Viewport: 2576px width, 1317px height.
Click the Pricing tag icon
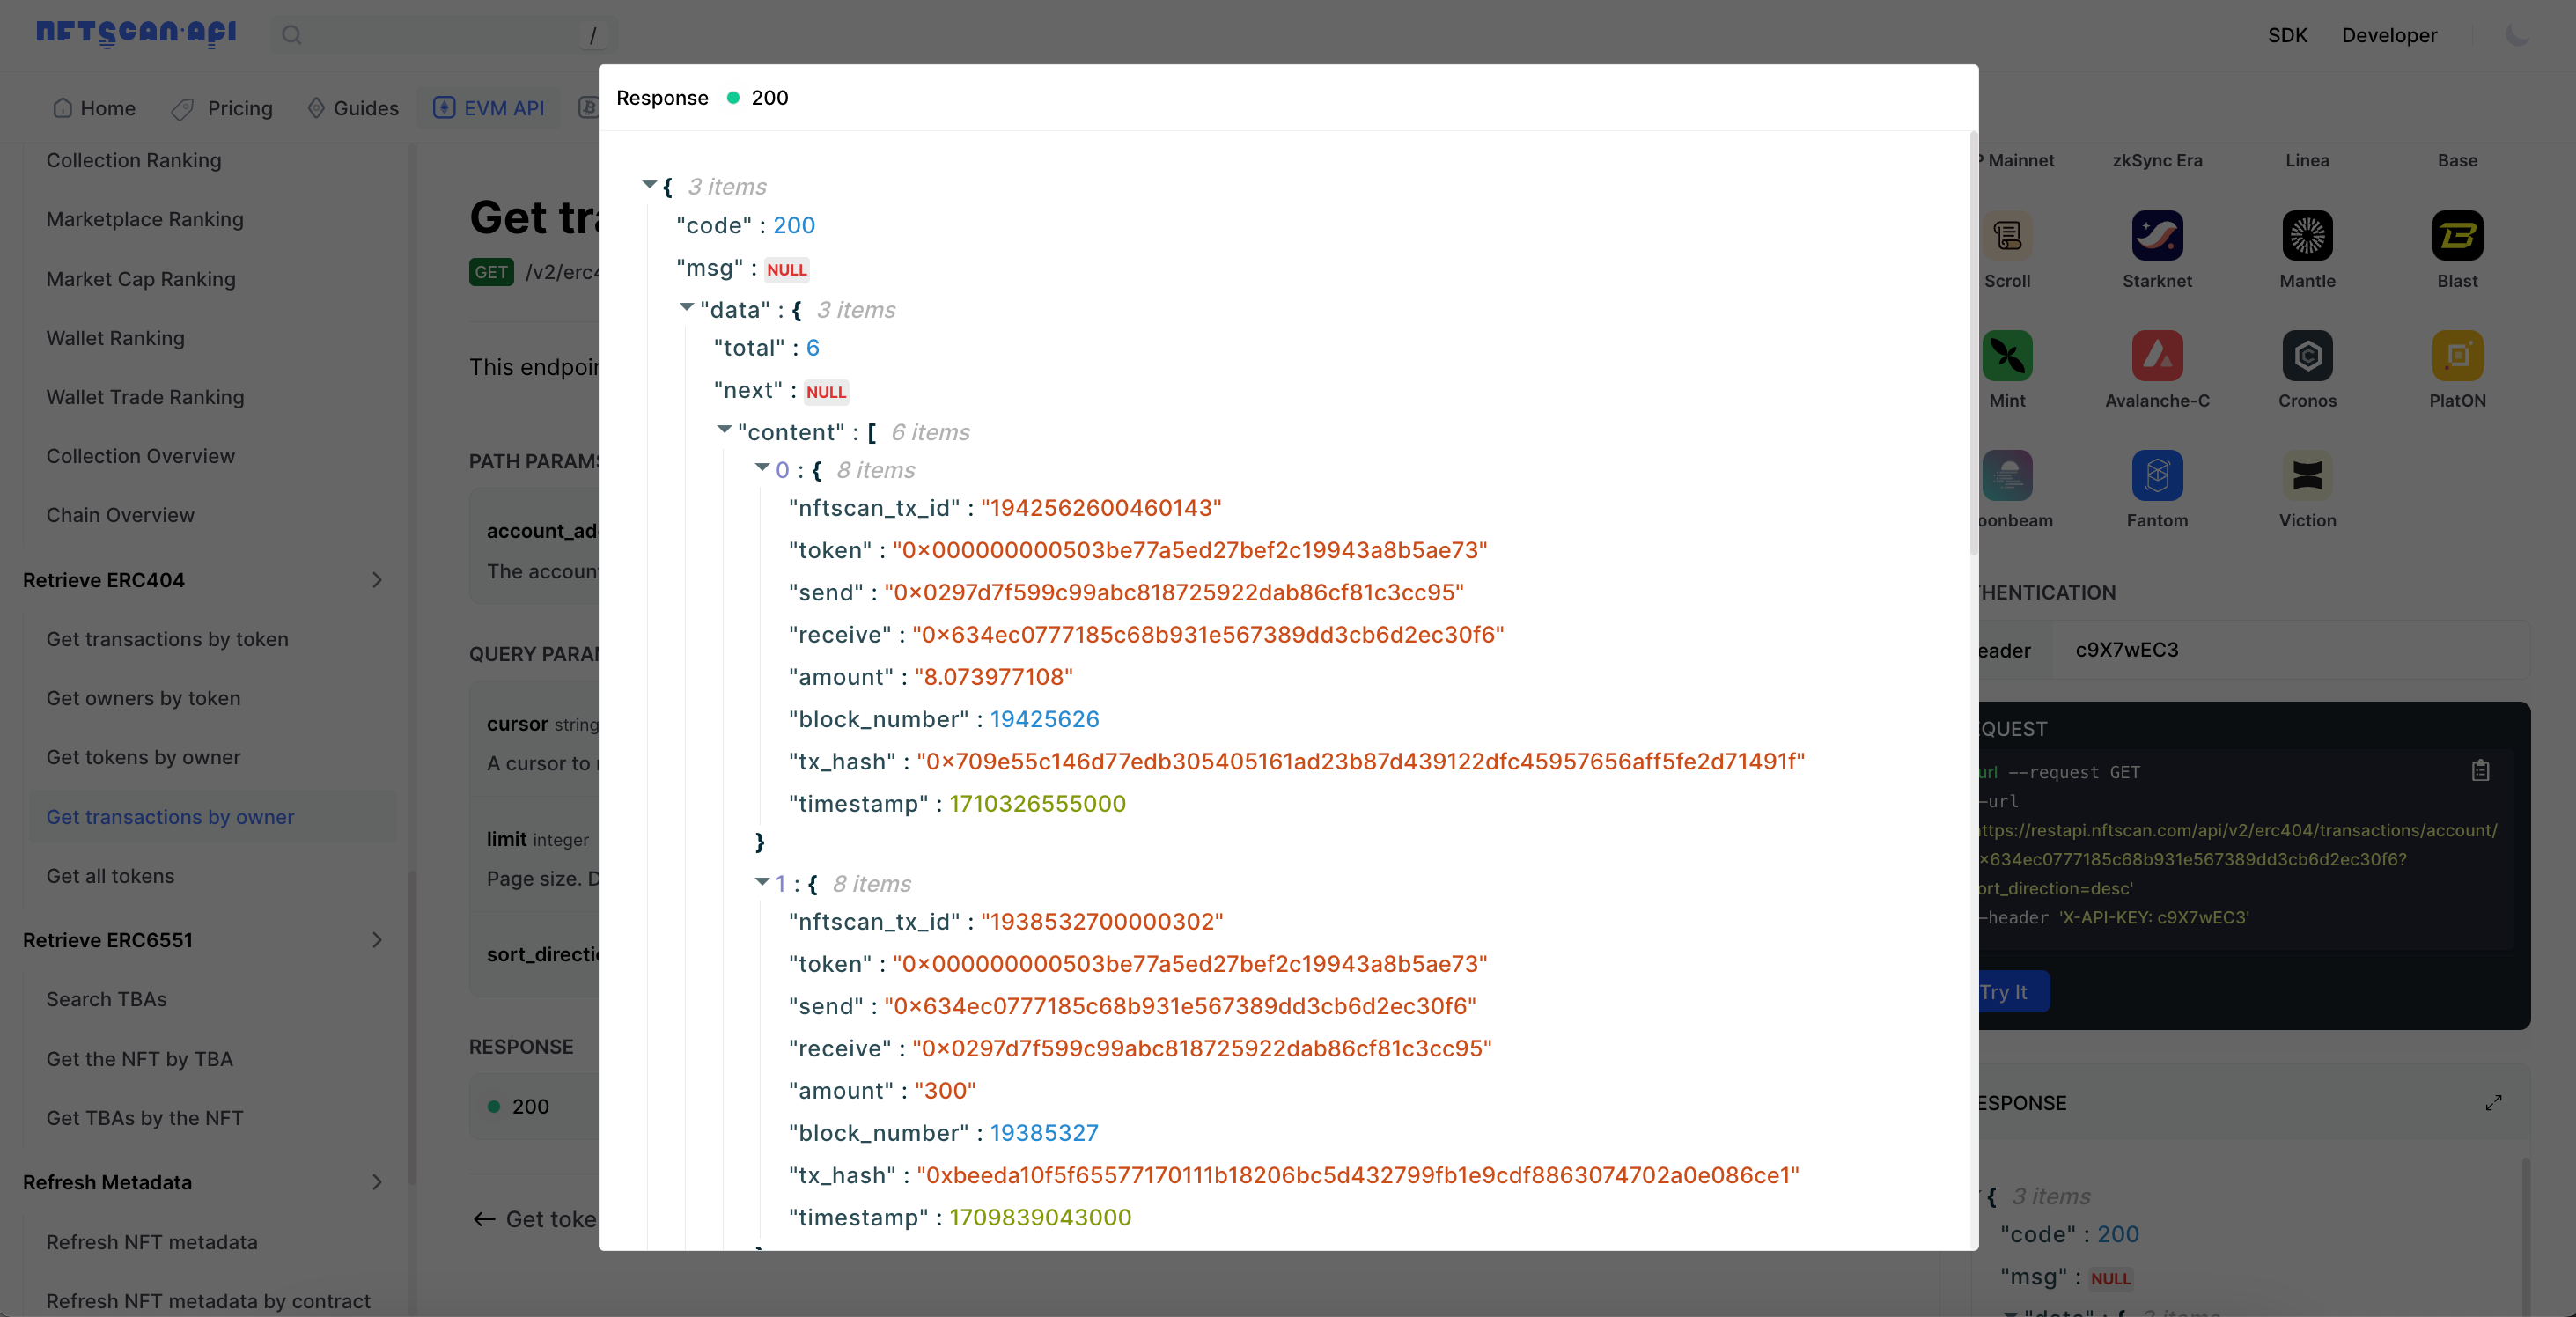(x=183, y=108)
